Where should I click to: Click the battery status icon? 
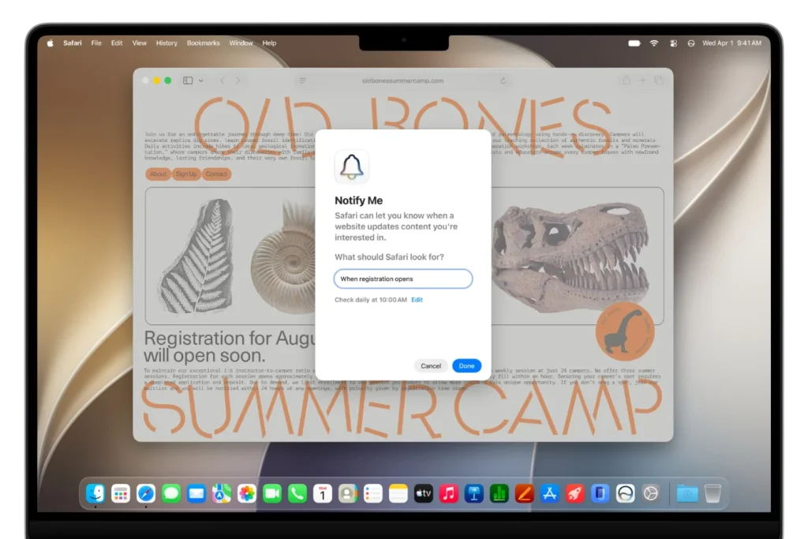(x=634, y=43)
